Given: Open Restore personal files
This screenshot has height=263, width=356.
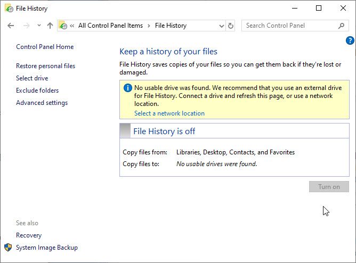Looking at the screenshot, I should pos(45,66).
